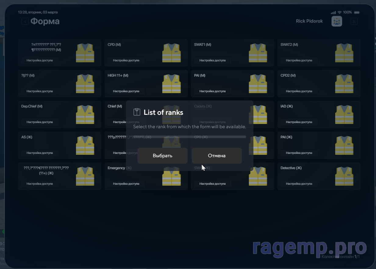Click the vest icon on Dep.Chief (M) card
This screenshot has height=269, width=376.
pos(85,115)
